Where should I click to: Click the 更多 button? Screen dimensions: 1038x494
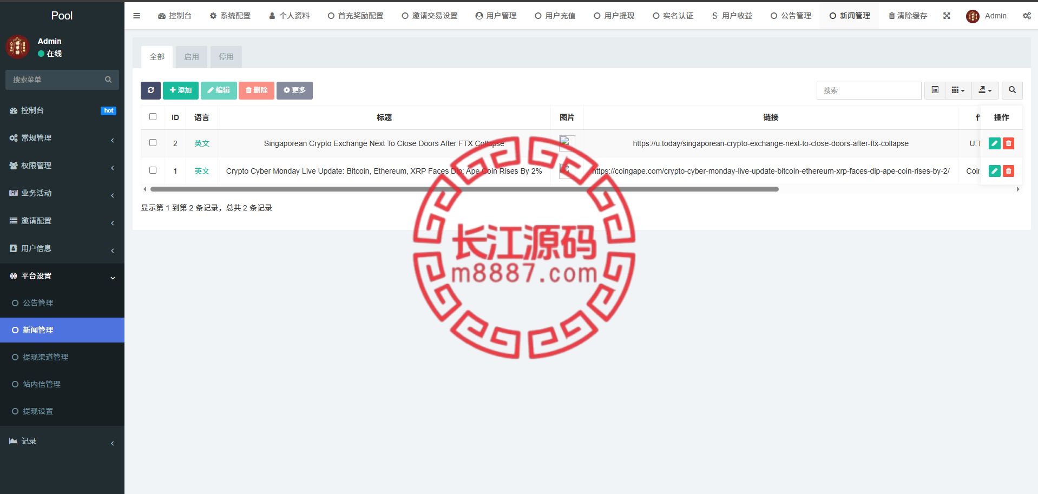(294, 90)
